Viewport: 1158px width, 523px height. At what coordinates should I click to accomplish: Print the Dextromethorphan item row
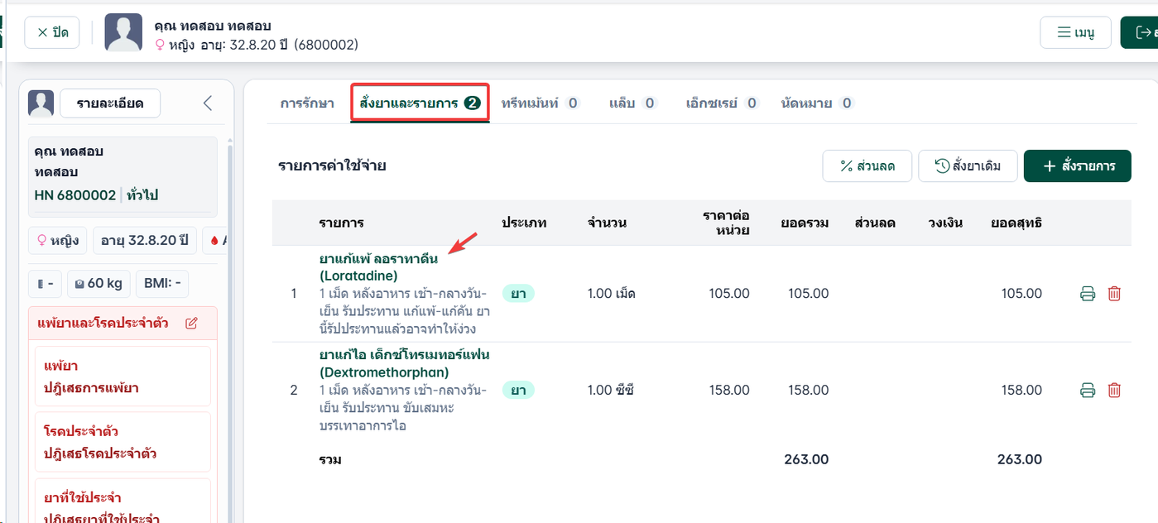(x=1088, y=390)
